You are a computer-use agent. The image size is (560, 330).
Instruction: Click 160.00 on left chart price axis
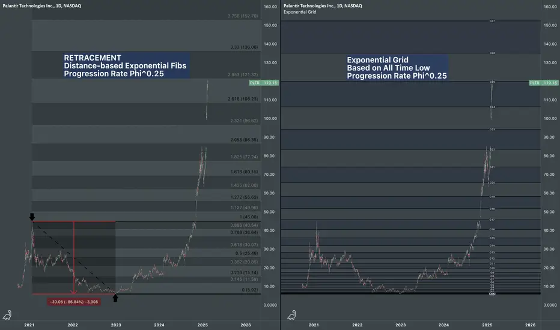coord(270,7)
